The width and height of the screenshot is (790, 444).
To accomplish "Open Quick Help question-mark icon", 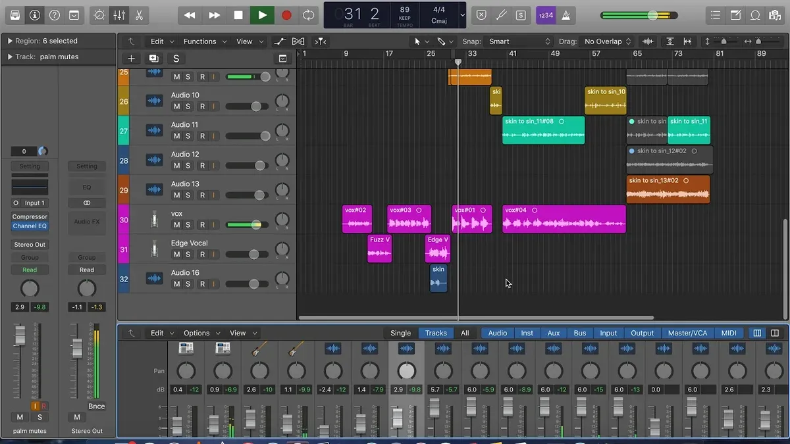I will click(x=55, y=14).
